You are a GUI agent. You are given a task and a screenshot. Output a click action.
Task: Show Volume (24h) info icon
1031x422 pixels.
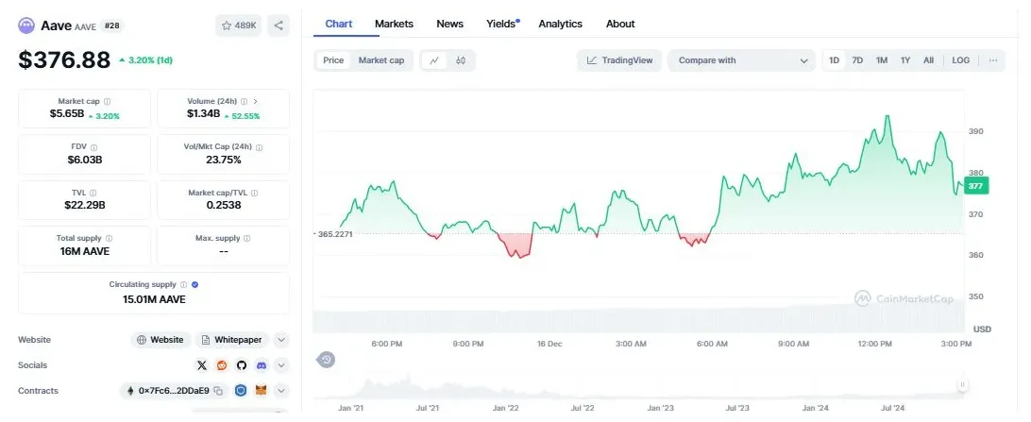click(x=244, y=102)
